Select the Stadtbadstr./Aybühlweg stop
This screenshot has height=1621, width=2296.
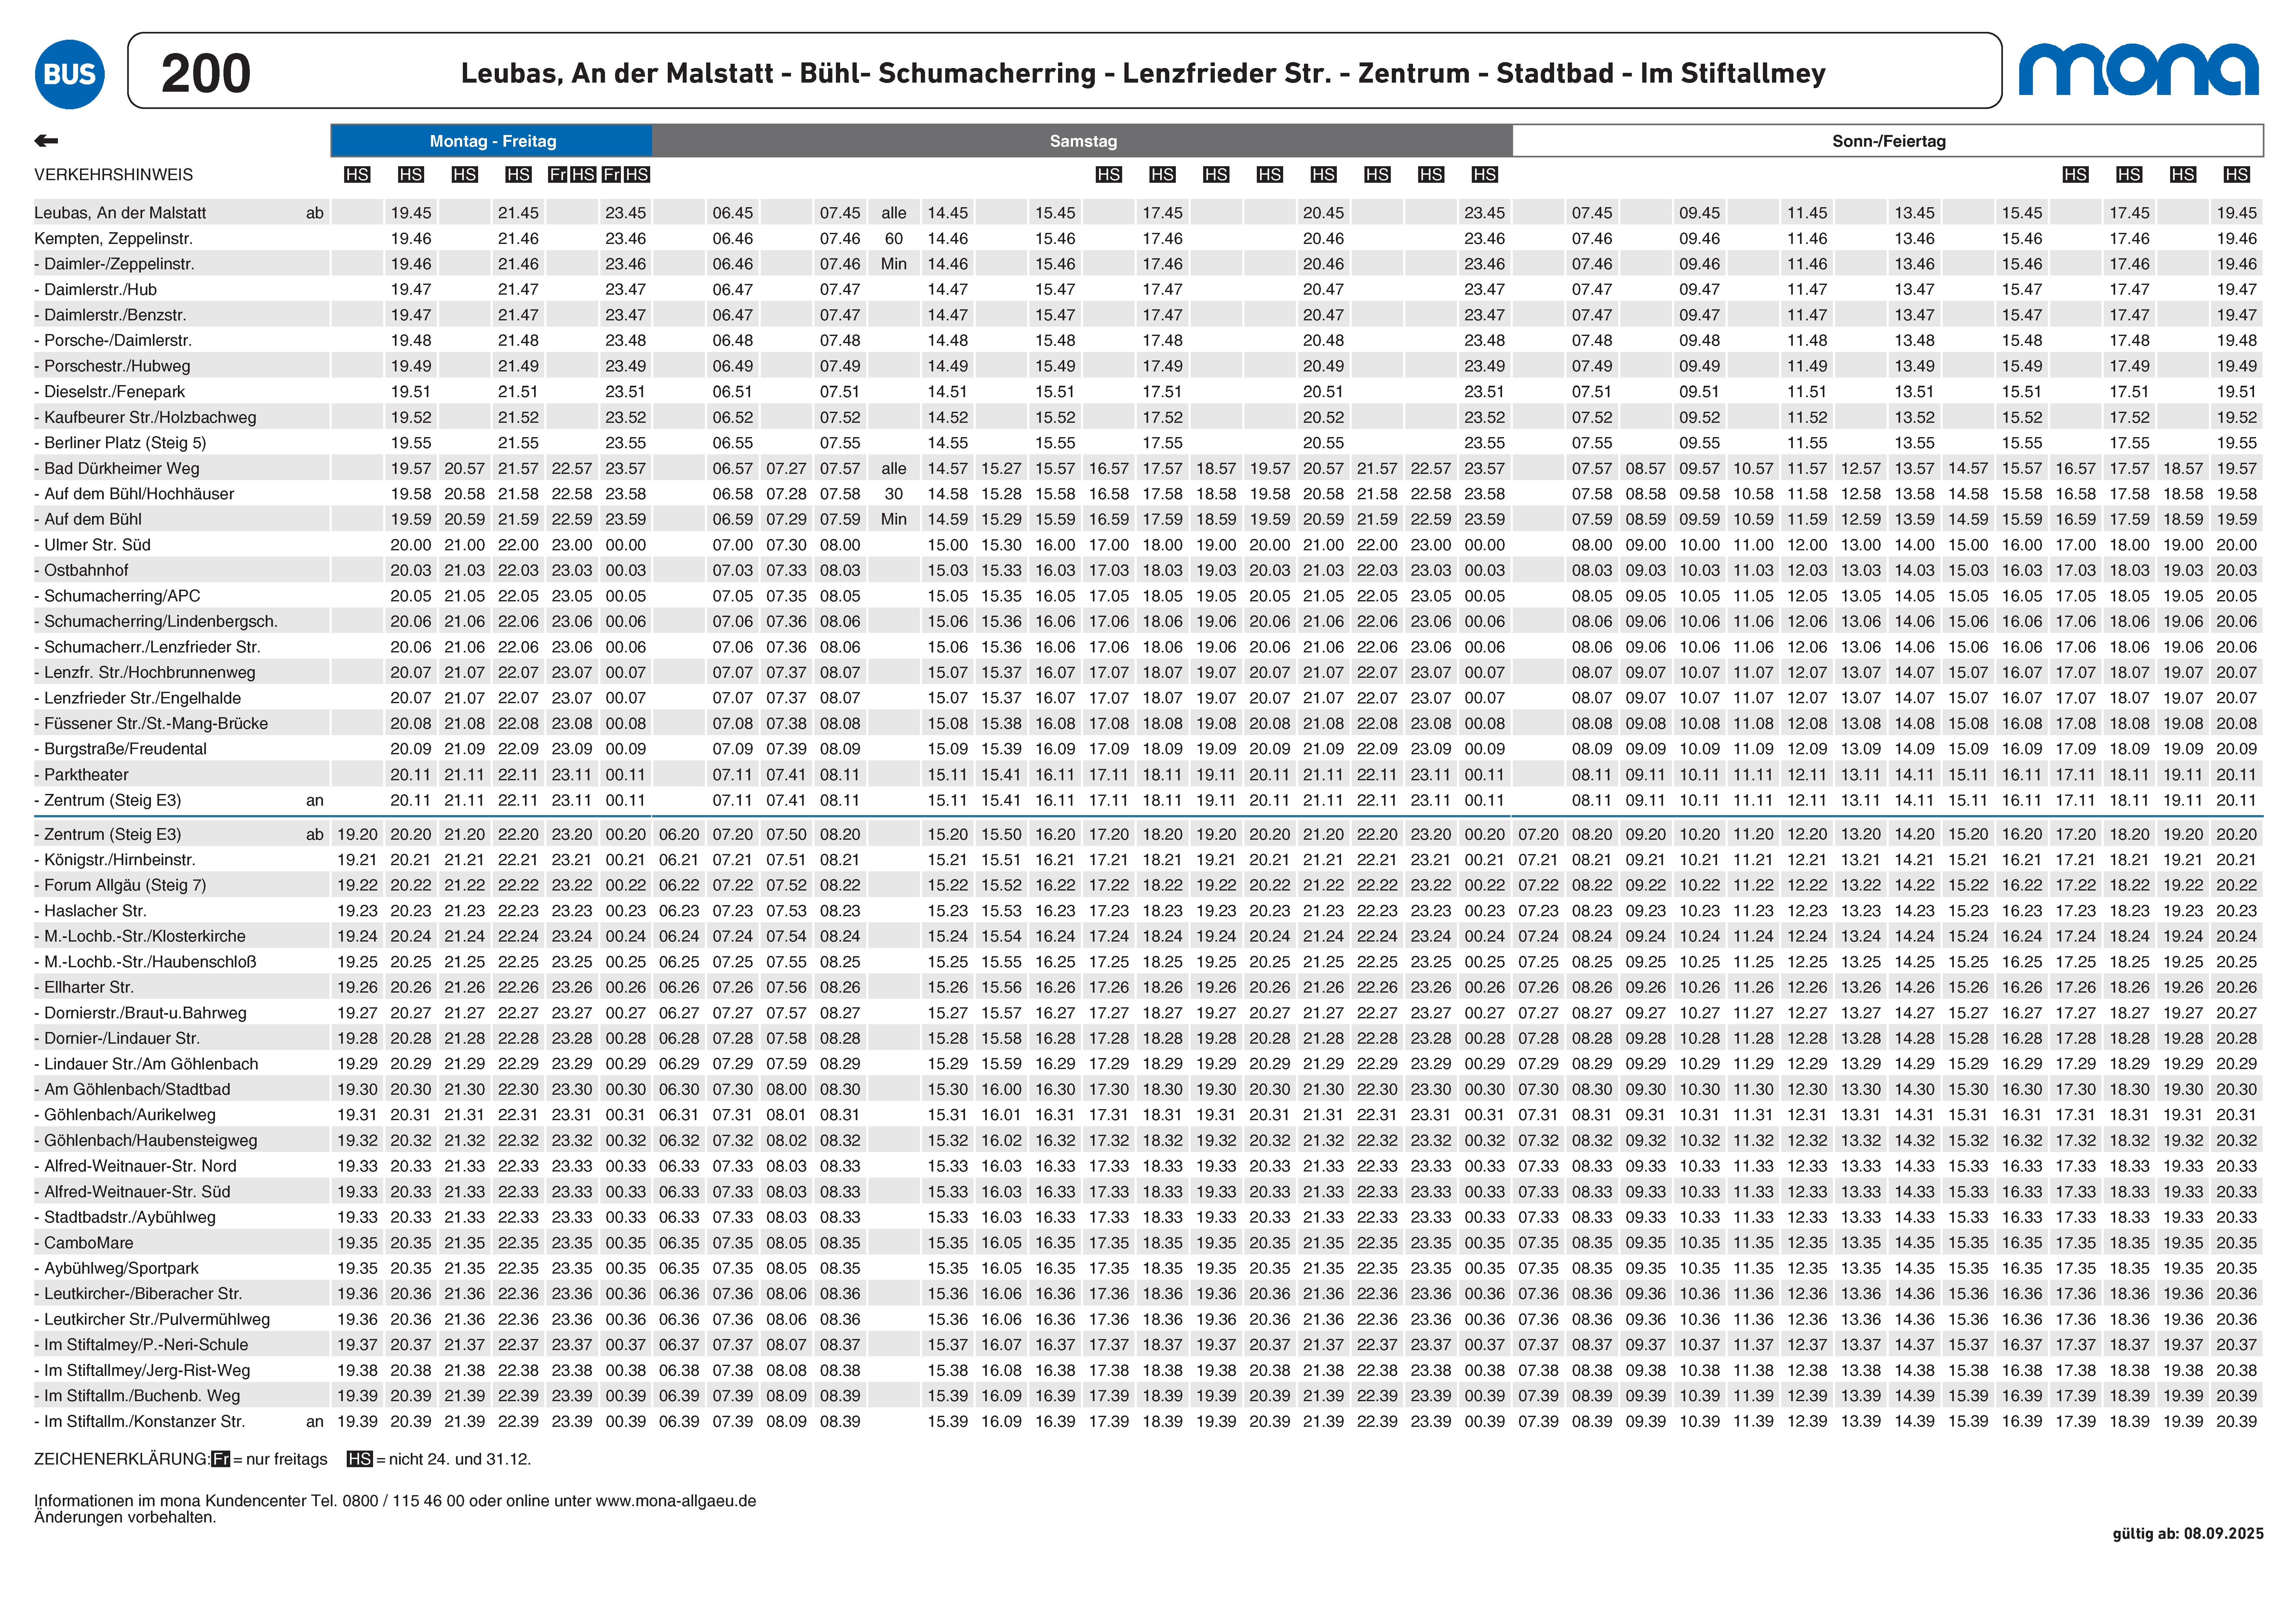[x=125, y=1218]
